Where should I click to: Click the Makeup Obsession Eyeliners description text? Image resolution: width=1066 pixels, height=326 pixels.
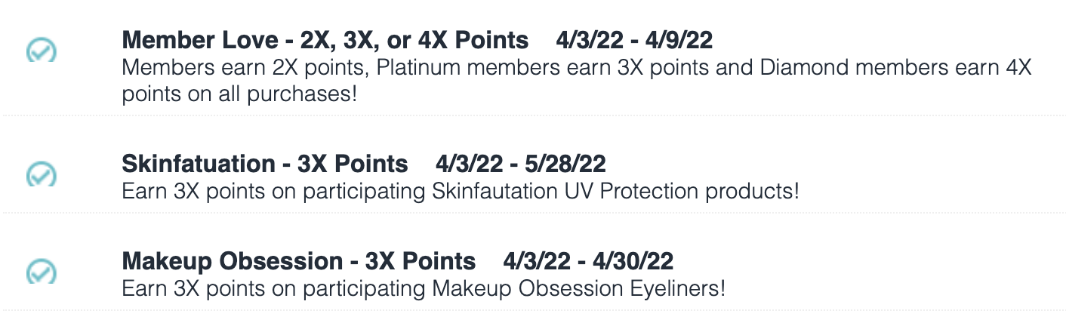point(424,288)
